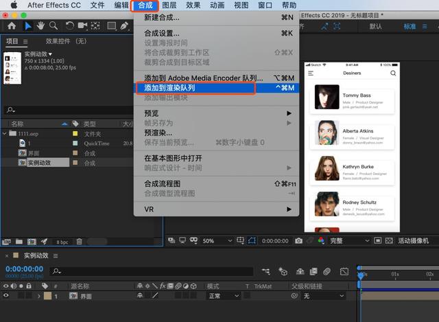Select the Rectangle shape tool
439x322 pixels.
click(x=111, y=26)
